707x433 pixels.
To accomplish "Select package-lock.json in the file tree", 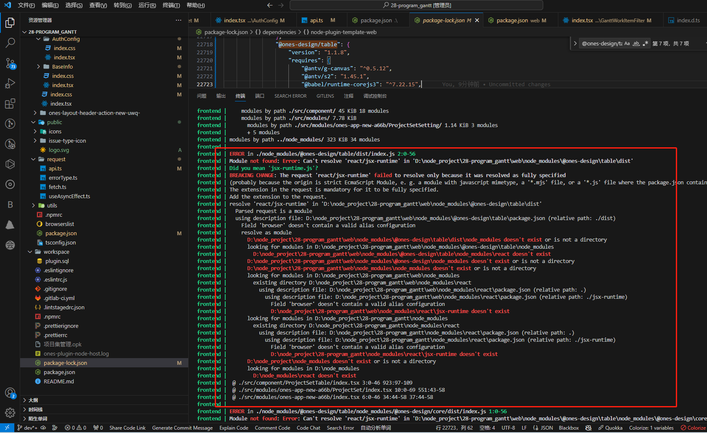I will pyautogui.click(x=104, y=363).
